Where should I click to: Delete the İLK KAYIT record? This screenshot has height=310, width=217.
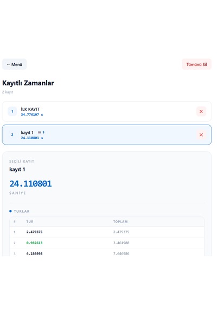[x=201, y=111]
